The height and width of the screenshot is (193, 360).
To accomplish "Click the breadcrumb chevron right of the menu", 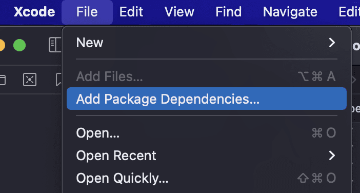I will [x=354, y=80].
